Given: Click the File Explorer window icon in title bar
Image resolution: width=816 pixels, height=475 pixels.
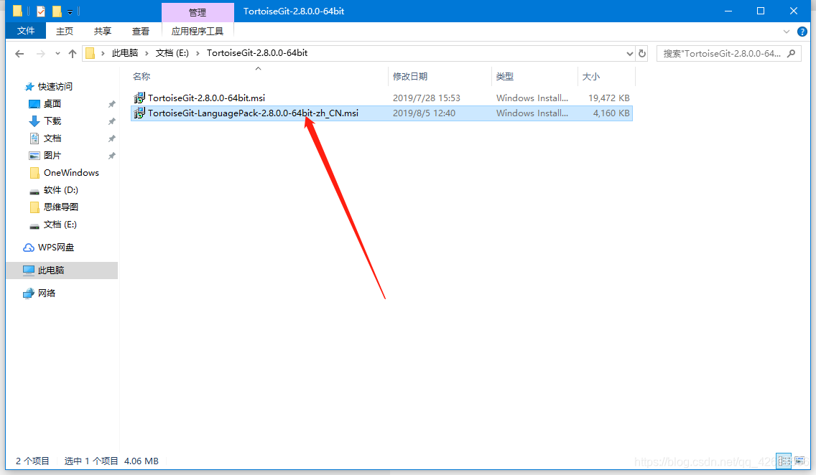Looking at the screenshot, I should click(18, 11).
